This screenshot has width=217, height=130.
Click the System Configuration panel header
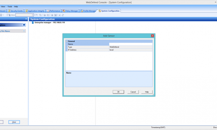[x=123, y=19]
